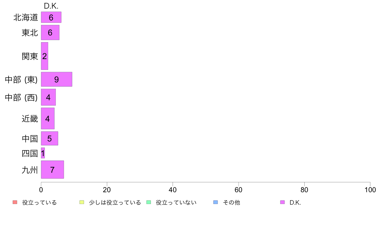Click the red 役立っている legend swatch
The width and height of the screenshot is (379, 235).
click(x=15, y=202)
